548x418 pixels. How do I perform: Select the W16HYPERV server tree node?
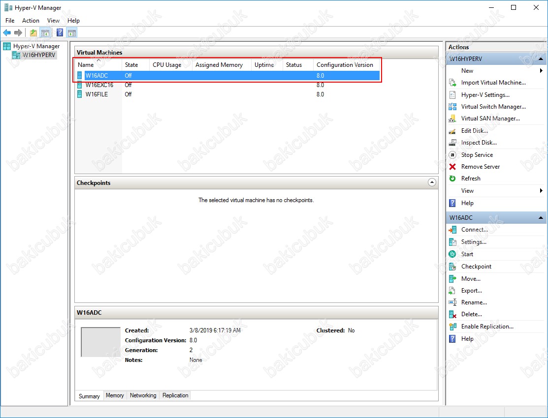tap(39, 55)
